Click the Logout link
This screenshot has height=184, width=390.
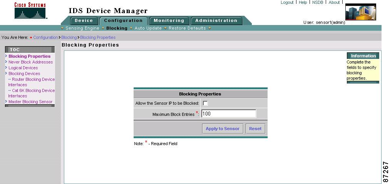287,2
